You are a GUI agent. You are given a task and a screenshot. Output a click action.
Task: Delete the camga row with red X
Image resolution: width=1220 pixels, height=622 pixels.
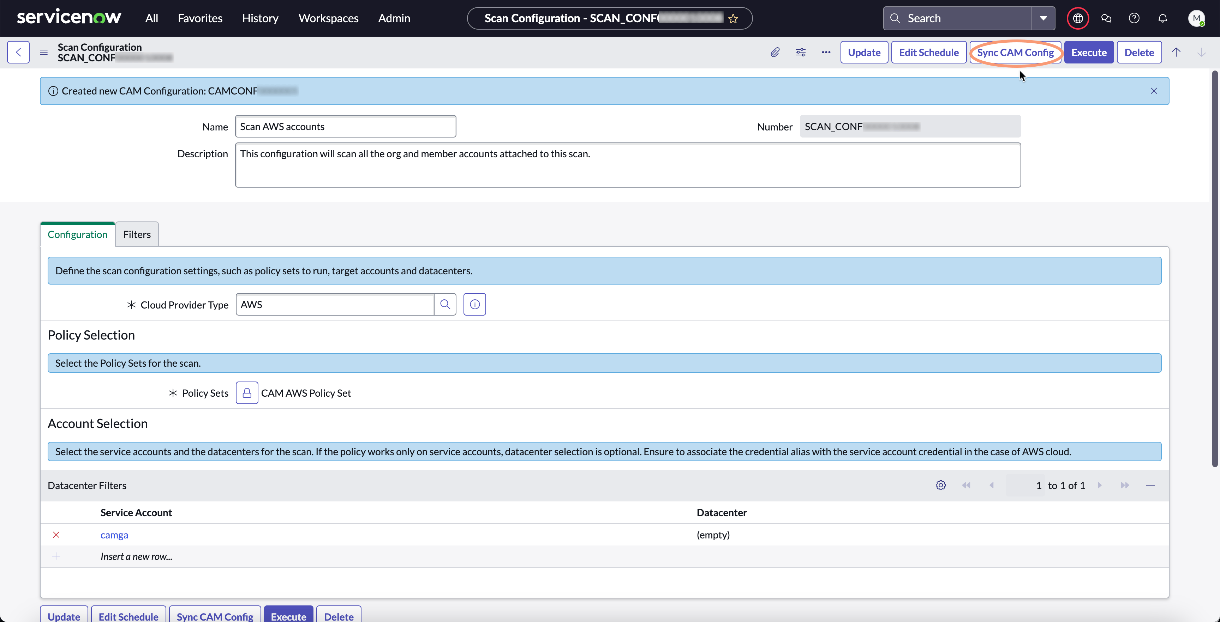56,535
